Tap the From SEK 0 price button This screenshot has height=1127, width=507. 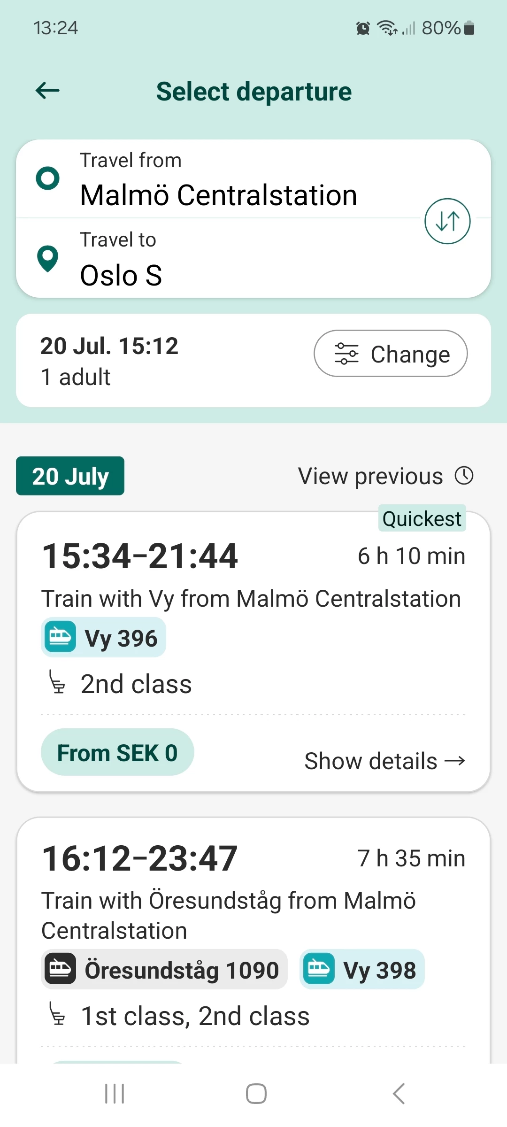tap(117, 753)
